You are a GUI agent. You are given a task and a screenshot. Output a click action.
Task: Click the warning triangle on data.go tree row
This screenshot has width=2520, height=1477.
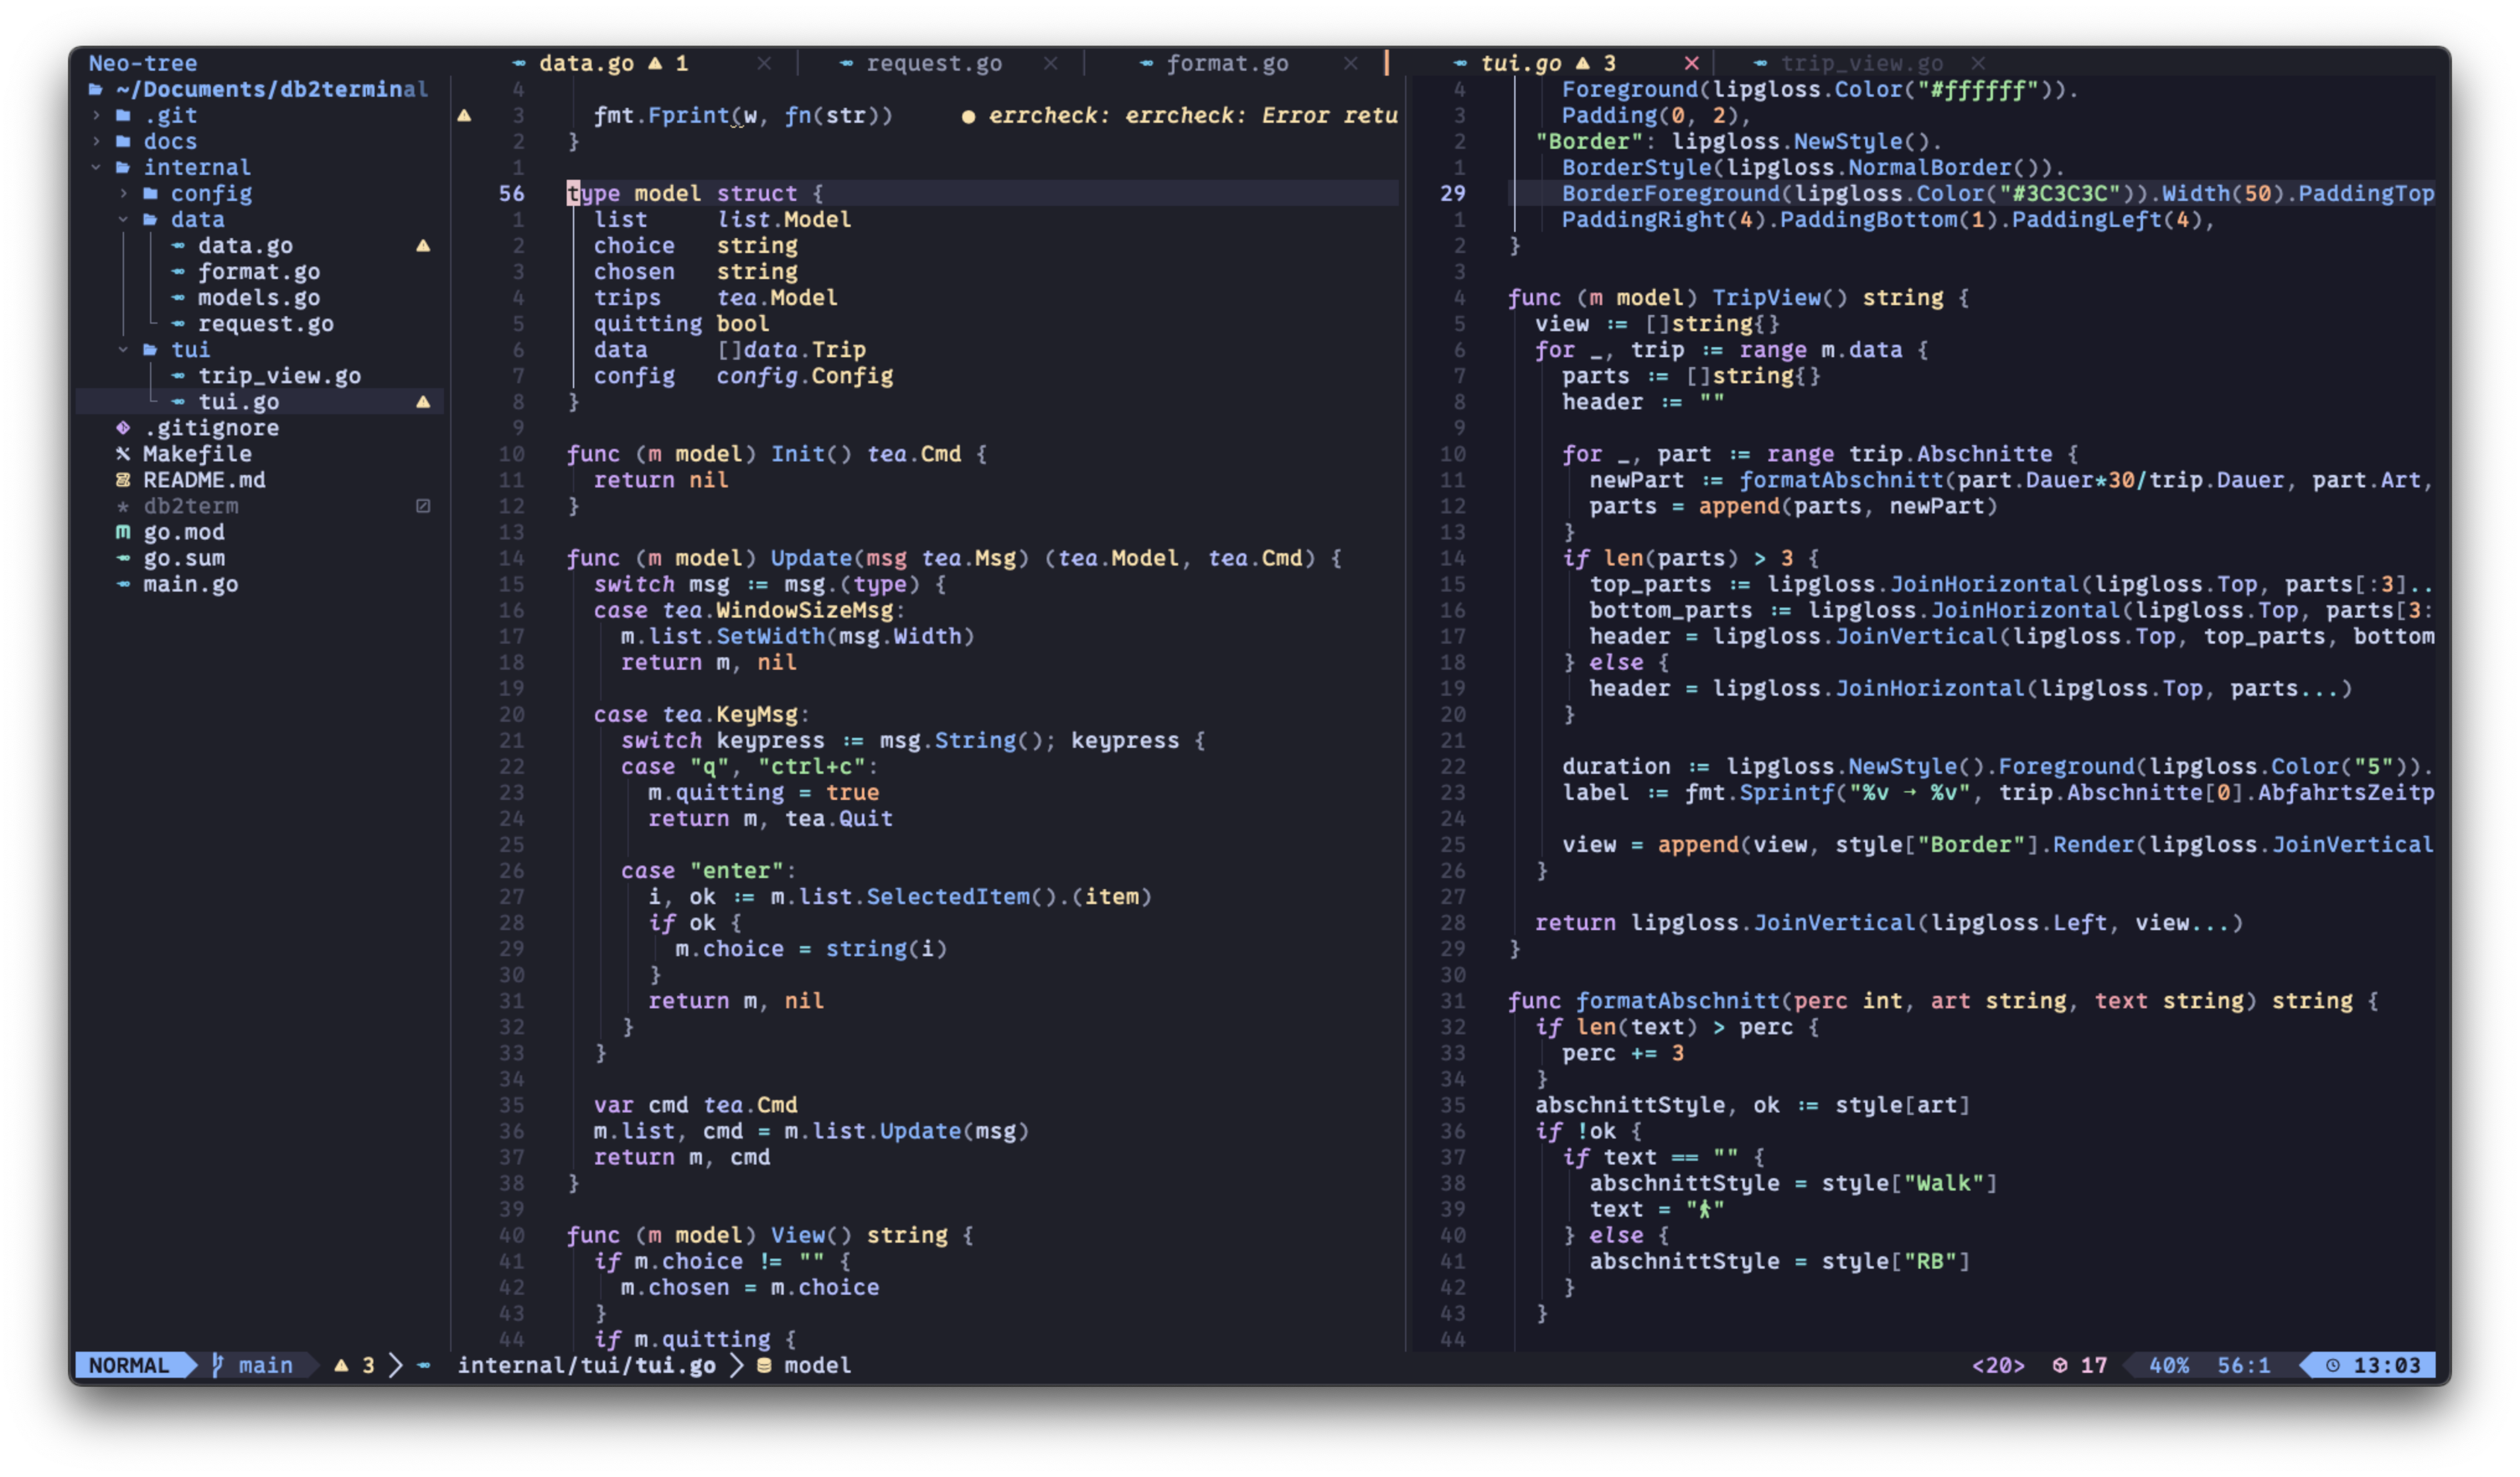click(424, 246)
